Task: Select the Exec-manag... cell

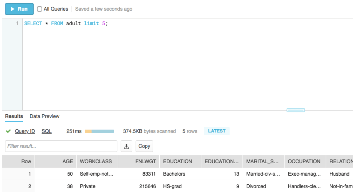Action: point(304,174)
